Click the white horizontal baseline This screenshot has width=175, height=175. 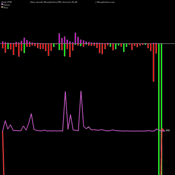click(x=87, y=44)
